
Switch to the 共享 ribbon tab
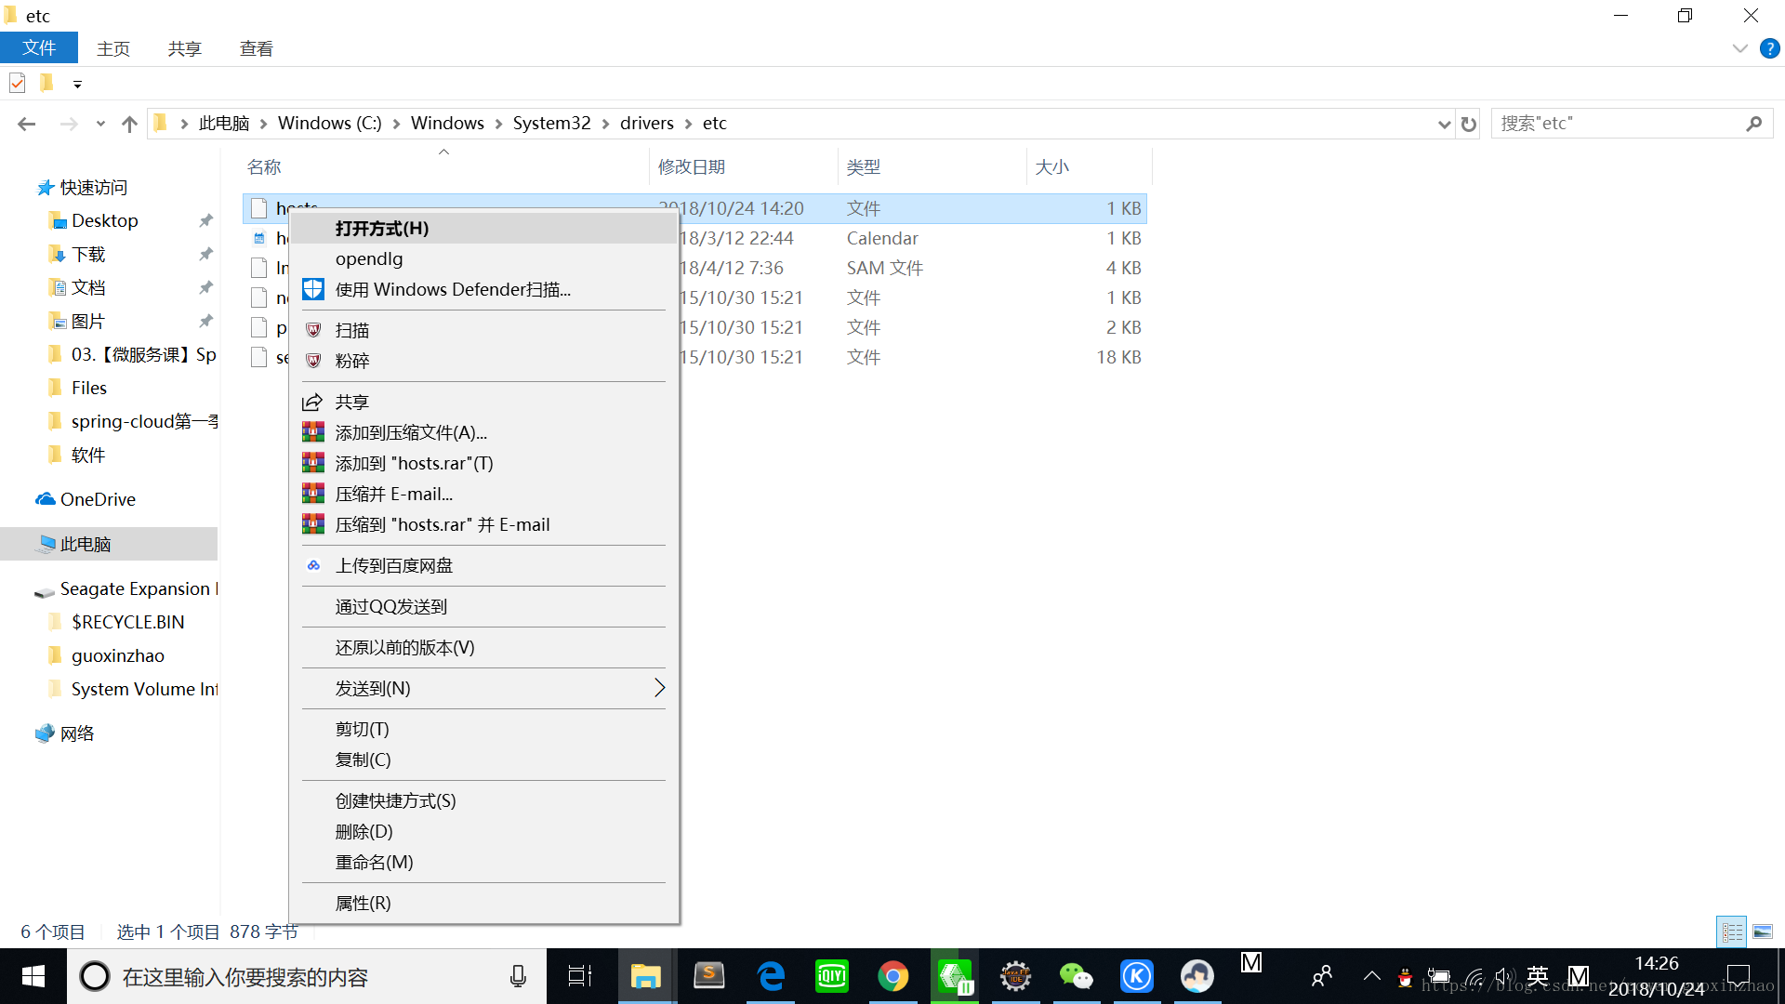(x=184, y=48)
